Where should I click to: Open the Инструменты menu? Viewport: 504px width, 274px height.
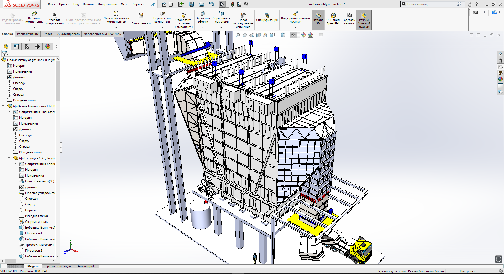pos(107,4)
